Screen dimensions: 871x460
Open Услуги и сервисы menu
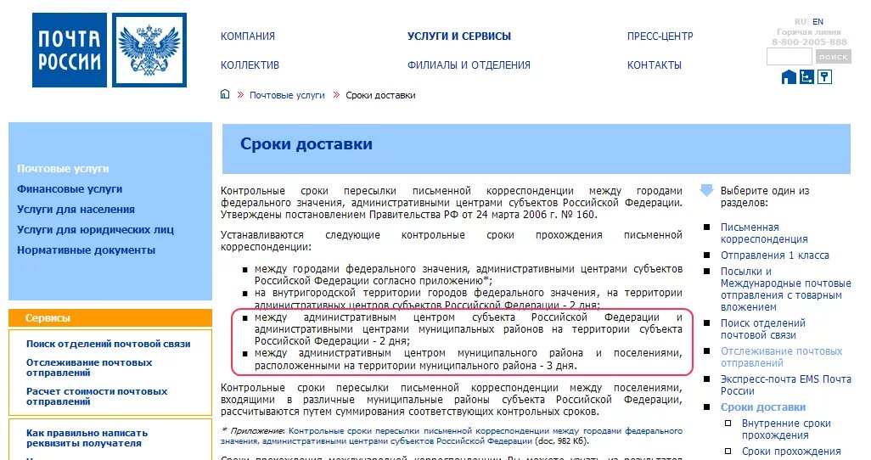[458, 36]
